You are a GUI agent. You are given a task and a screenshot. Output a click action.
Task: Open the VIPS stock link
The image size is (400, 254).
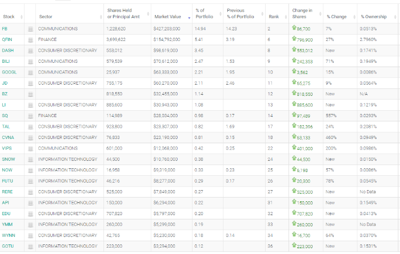(x=7, y=148)
